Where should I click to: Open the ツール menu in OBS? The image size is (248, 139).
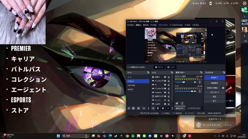(187, 25)
